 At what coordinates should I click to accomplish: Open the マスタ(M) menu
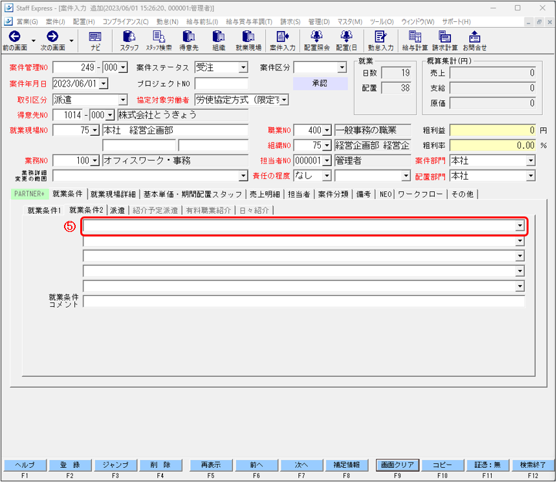[350, 21]
